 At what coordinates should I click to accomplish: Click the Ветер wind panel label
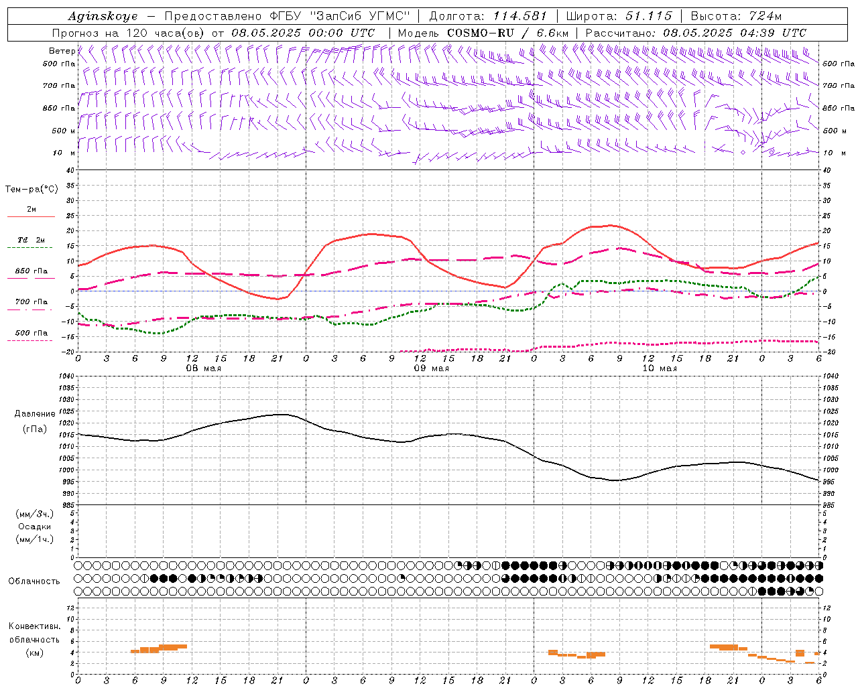62,51
